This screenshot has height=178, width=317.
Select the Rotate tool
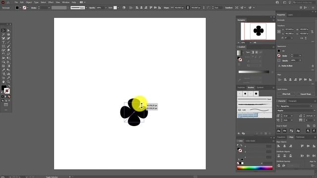pos(3,54)
